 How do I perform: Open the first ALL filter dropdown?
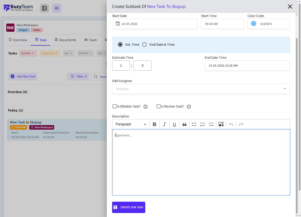click(x=69, y=53)
